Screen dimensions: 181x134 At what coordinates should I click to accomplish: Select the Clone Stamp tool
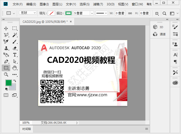coord(6,48)
